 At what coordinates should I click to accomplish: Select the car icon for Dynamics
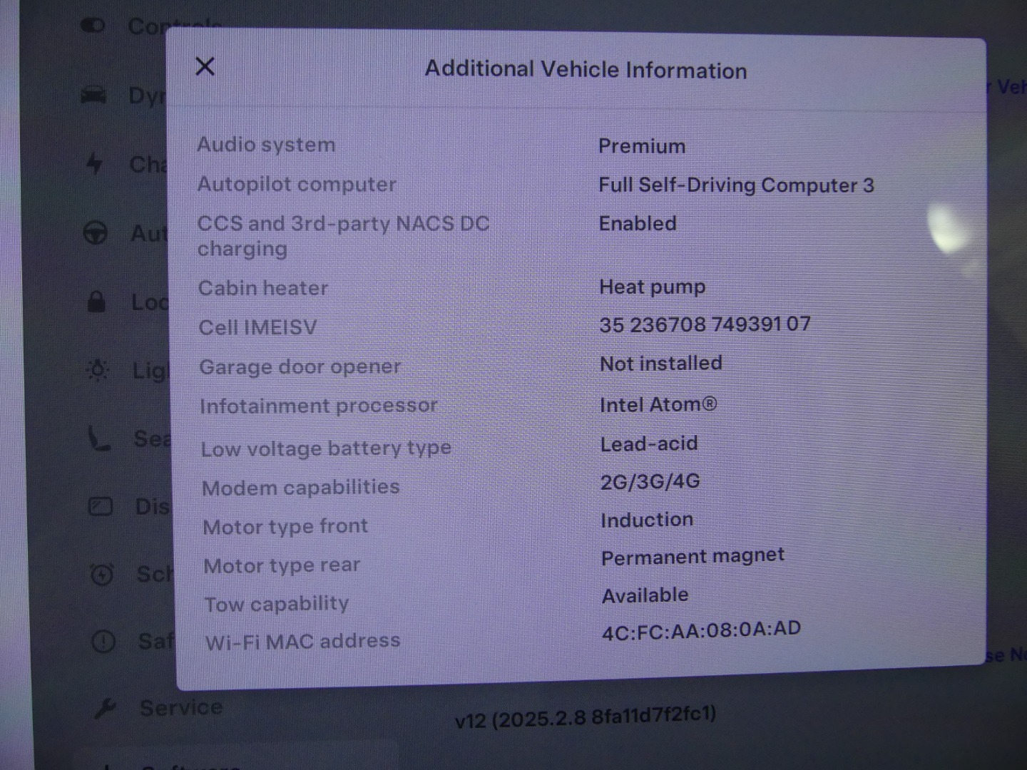[x=93, y=95]
